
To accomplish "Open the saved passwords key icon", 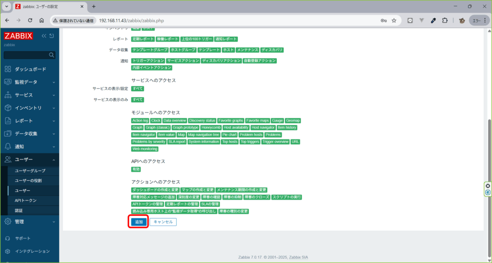I will click(383, 21).
